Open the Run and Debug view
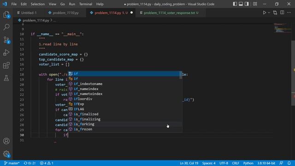 6,53
